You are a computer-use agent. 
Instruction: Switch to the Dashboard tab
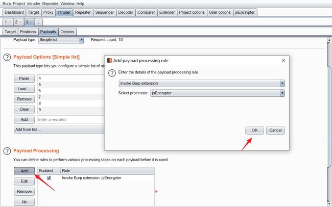(14, 12)
